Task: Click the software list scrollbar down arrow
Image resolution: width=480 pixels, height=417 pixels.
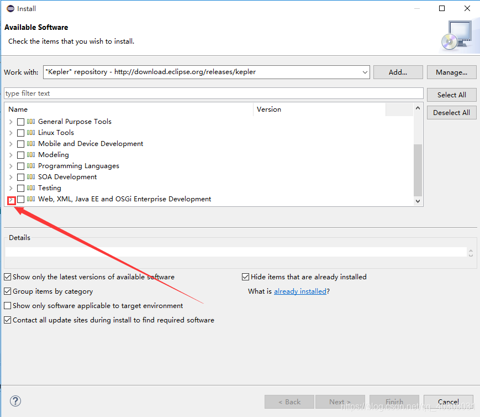Action: coord(418,201)
